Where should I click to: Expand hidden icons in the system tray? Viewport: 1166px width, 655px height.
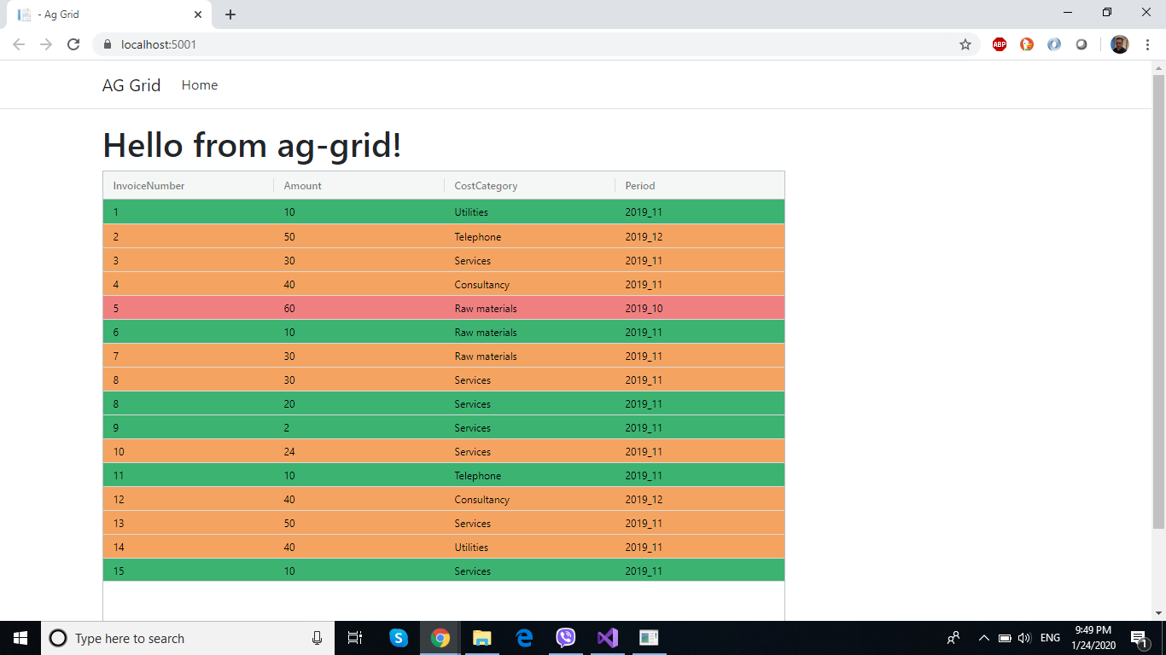pyautogui.click(x=983, y=637)
